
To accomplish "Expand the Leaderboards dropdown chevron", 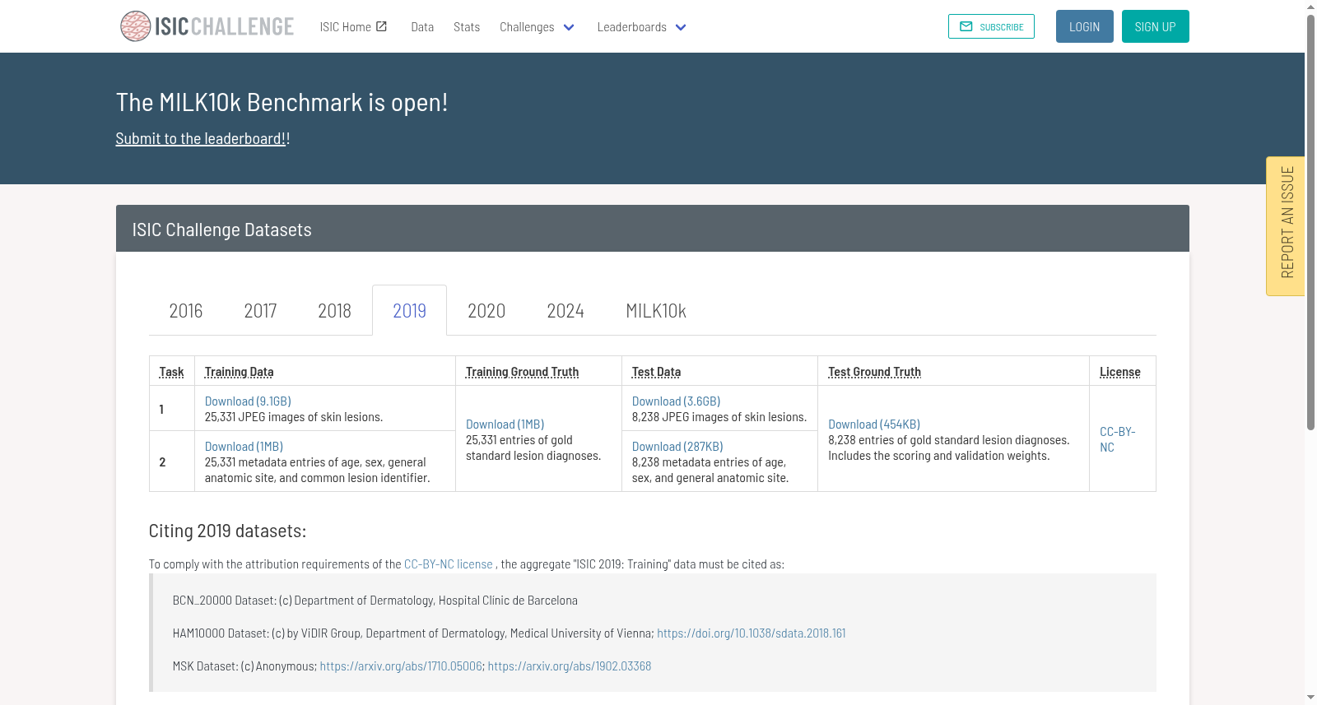I will tap(681, 27).
